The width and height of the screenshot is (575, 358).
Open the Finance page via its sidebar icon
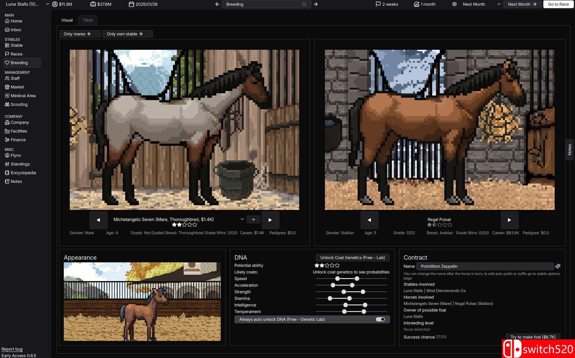pos(7,140)
